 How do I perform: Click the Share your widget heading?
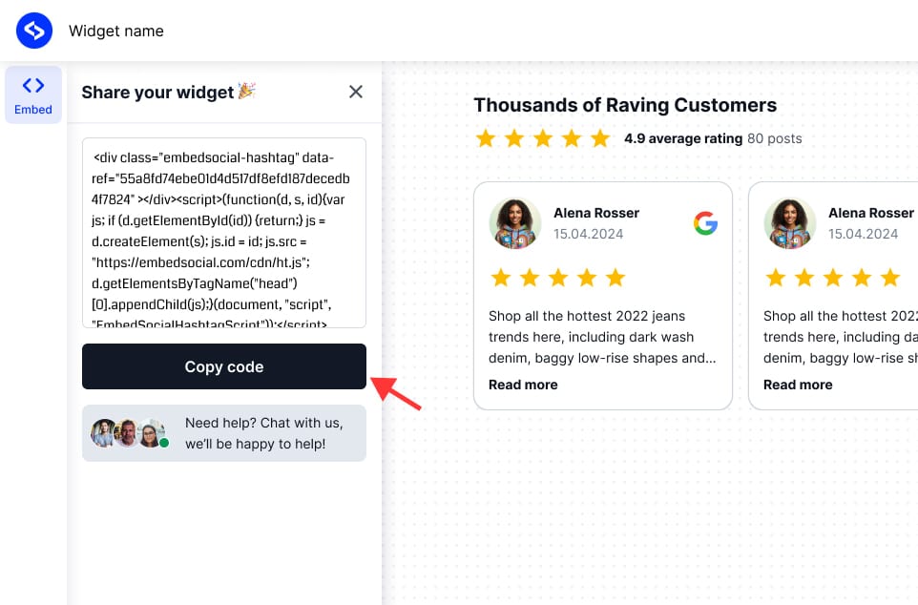157,93
